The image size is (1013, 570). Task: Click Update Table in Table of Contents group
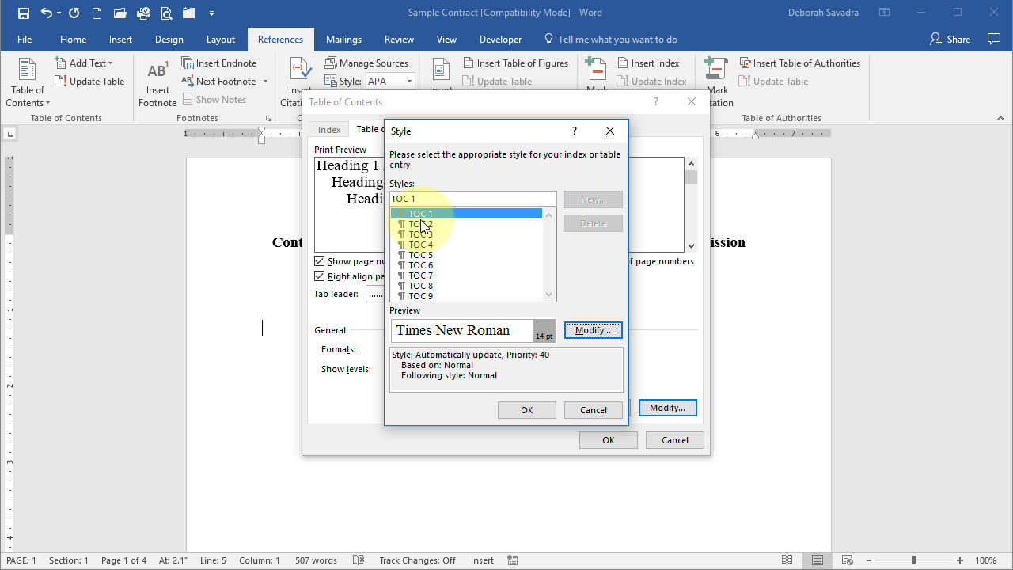[x=89, y=82]
